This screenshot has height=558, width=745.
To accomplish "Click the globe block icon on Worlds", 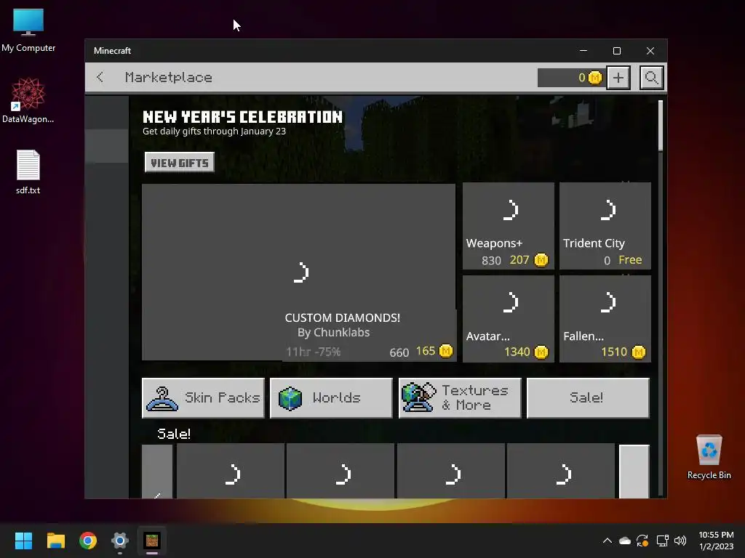I will 290,399.
